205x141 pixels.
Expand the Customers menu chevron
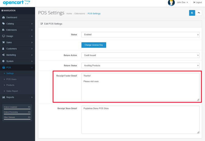tap(32, 49)
